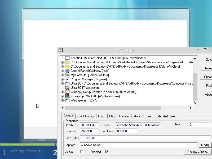Expand the Downloads CabinetWClass tree node

pos(62,67)
